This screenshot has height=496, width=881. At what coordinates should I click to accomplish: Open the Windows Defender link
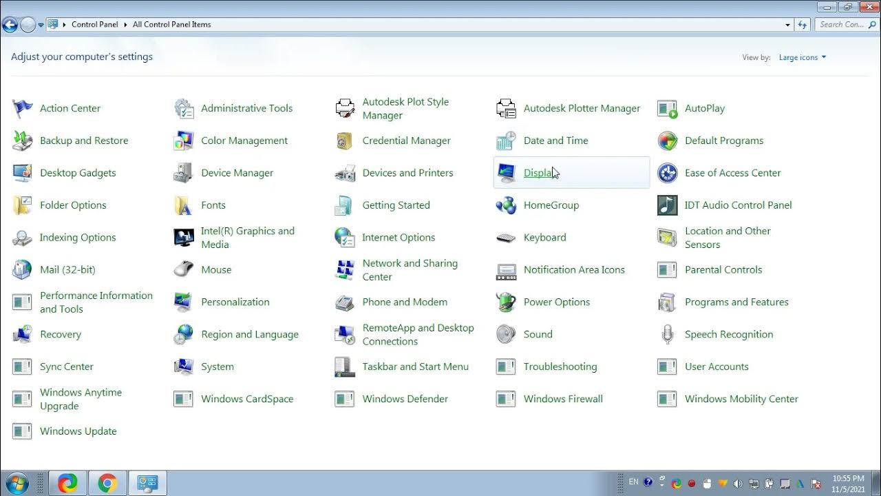[x=405, y=400]
